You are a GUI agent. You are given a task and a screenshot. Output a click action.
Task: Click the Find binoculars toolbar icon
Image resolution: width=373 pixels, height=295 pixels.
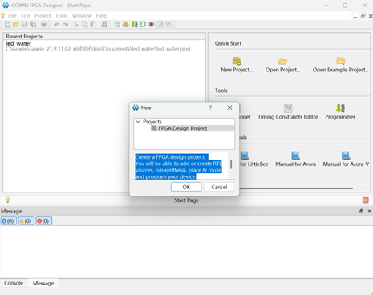[x=104, y=25]
